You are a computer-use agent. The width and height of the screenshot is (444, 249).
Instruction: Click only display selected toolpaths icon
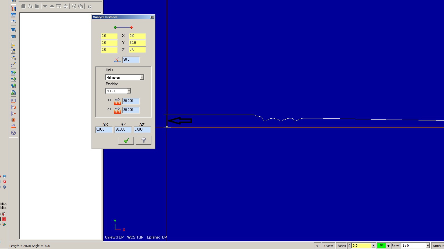74,6
